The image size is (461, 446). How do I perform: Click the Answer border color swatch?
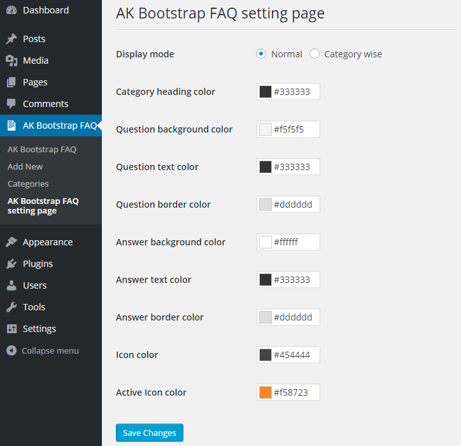(x=265, y=317)
